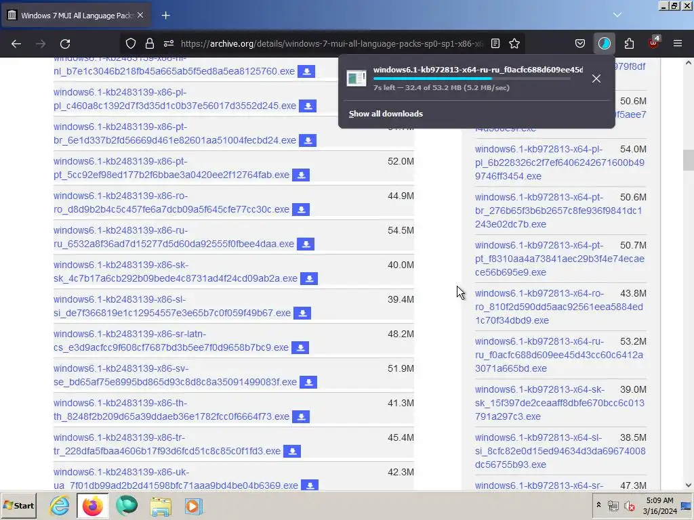This screenshot has height=520, width=694.
Task: Close the Windows 7 MUI tab
Action: click(140, 15)
